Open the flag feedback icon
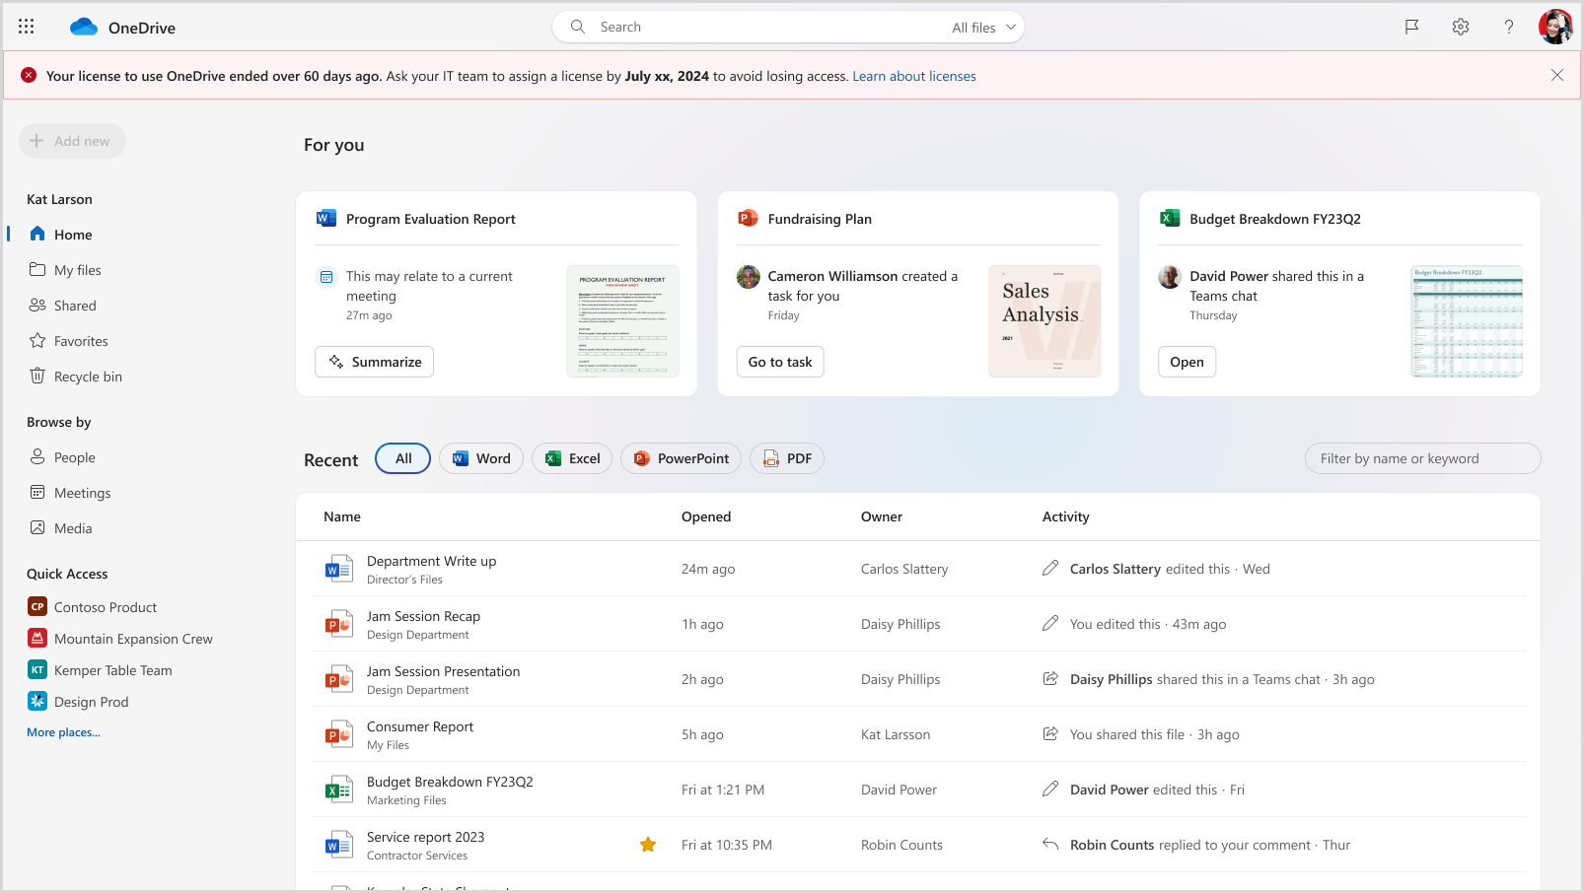Screen dimensions: 1584x893 click(x=1411, y=27)
